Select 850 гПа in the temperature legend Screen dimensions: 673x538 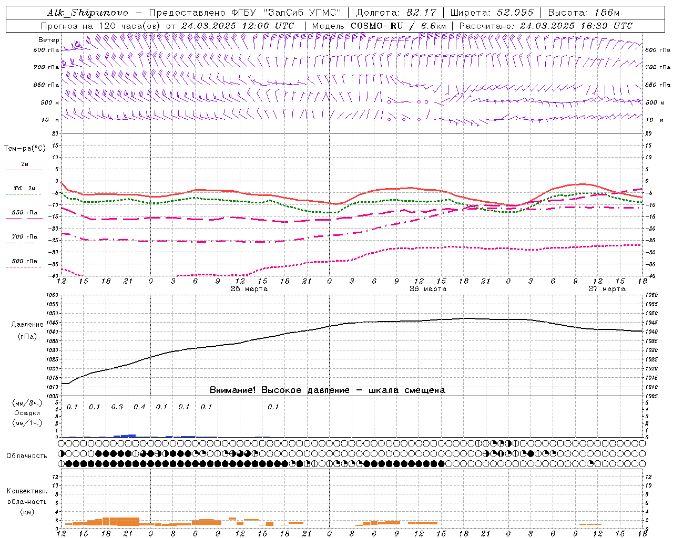[x=25, y=212]
